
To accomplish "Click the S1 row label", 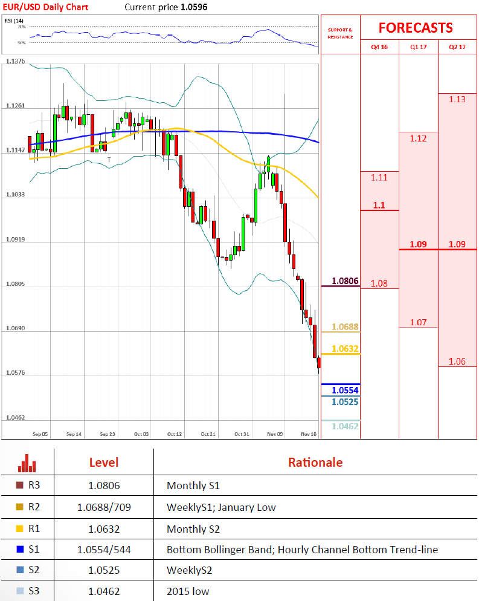I will 34,550.
